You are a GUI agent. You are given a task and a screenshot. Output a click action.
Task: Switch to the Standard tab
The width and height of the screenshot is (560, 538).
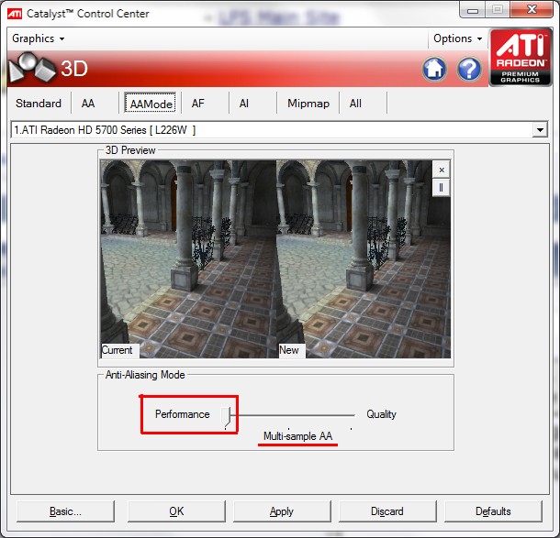pyautogui.click(x=39, y=104)
